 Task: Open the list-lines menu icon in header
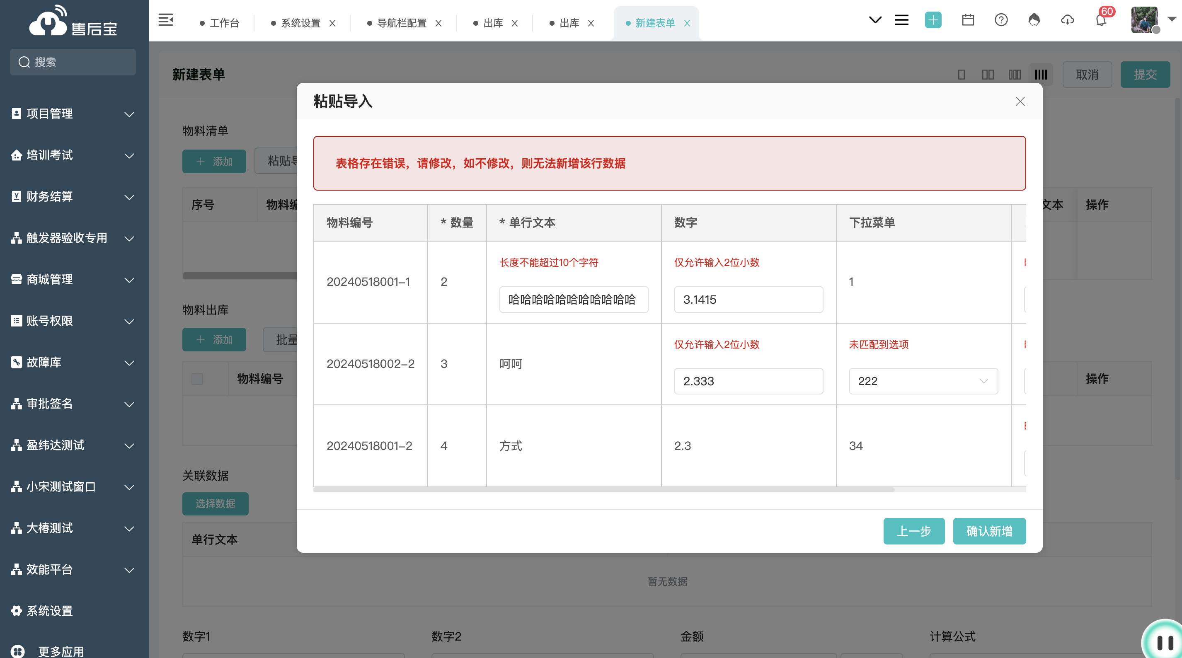coord(902,20)
